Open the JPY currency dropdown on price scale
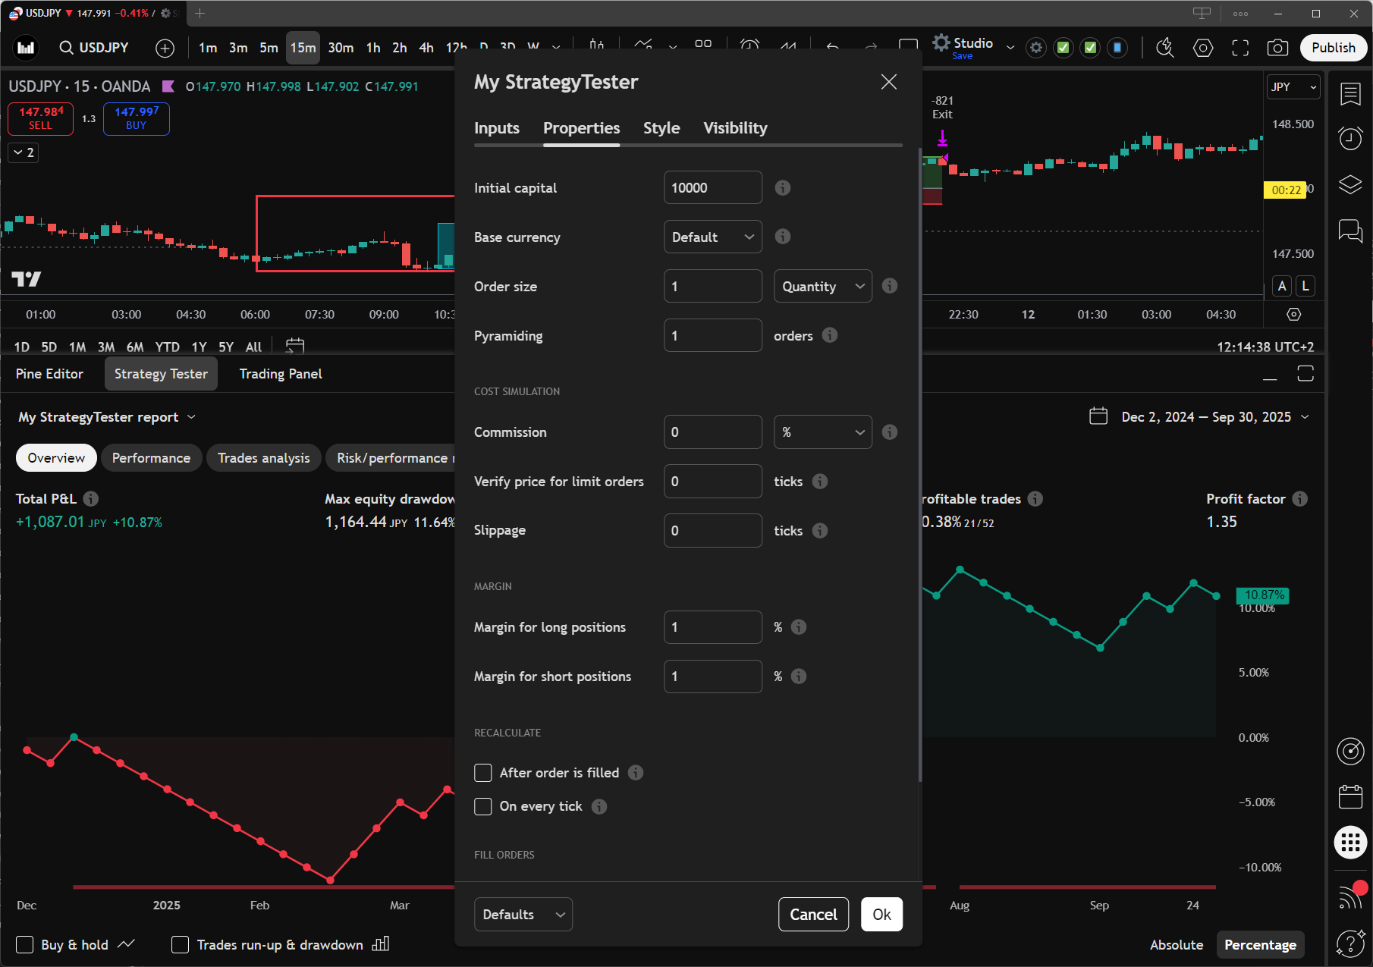This screenshot has height=967, width=1373. 1293,86
